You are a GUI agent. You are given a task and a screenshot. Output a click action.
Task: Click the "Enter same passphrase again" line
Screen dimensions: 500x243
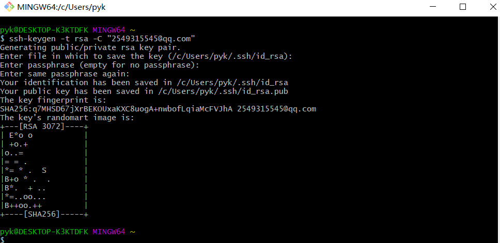pos(65,74)
